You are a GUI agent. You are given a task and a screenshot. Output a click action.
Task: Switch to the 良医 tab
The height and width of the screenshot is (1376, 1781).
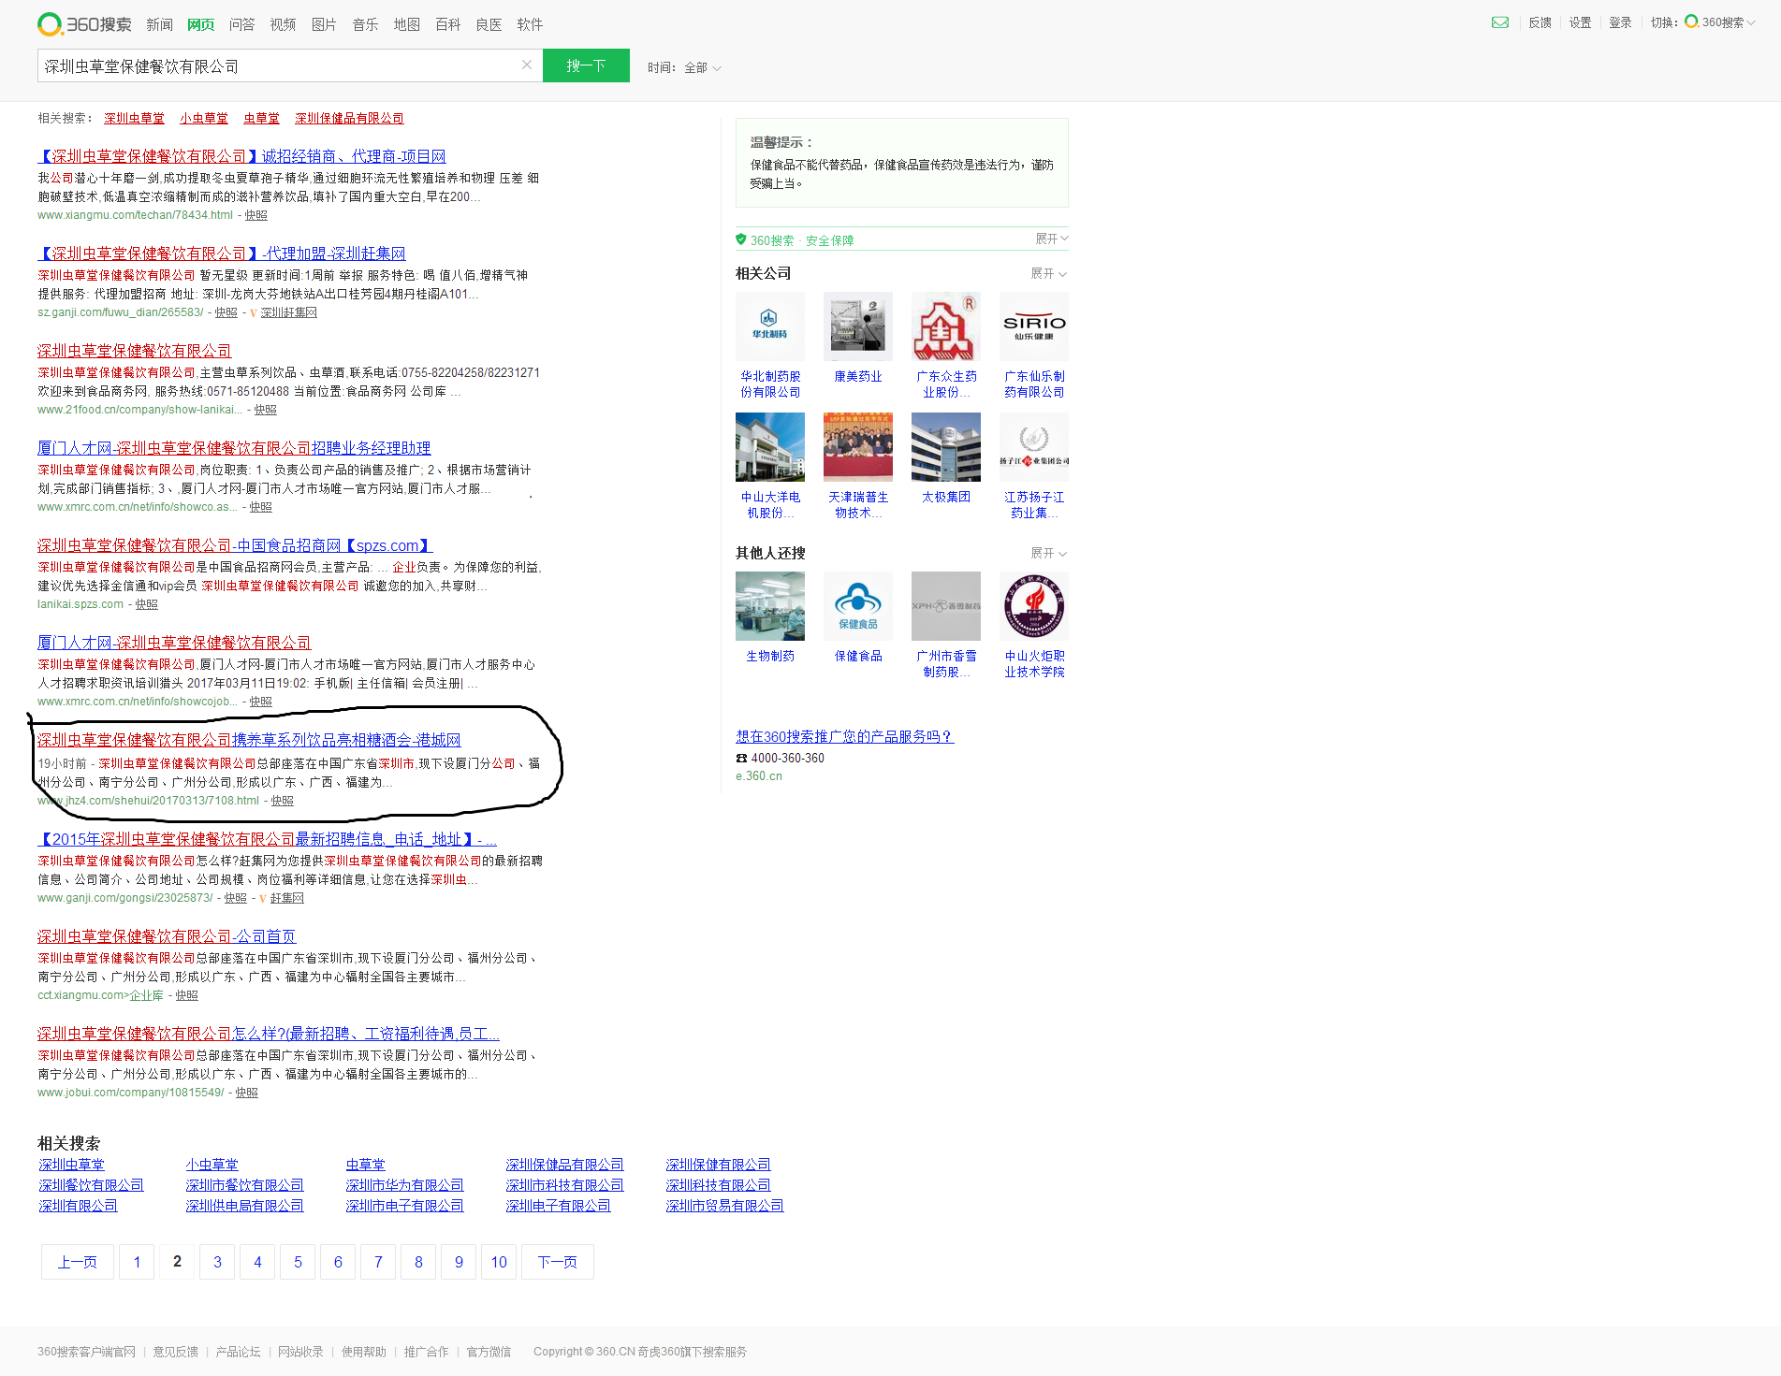pos(489,24)
